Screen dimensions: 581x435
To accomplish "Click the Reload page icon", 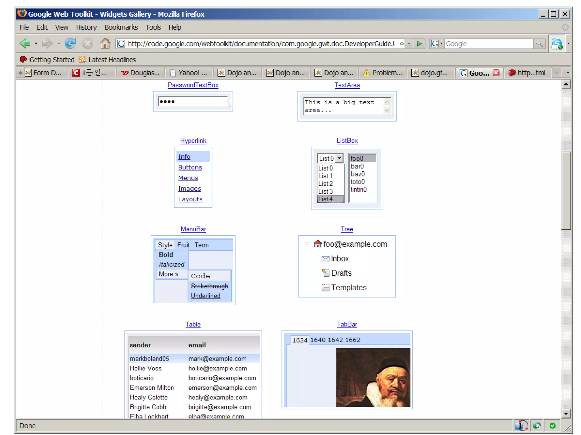I will pyautogui.click(x=70, y=44).
